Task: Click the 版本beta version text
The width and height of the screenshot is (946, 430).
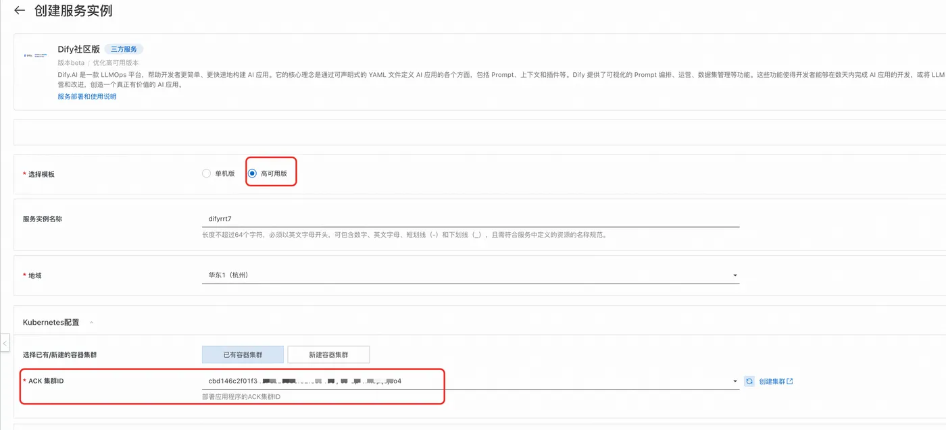Action: [71, 63]
